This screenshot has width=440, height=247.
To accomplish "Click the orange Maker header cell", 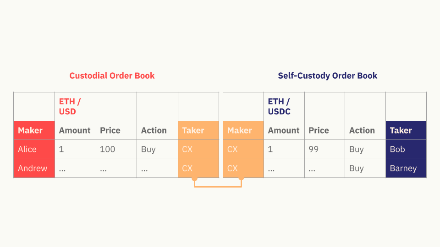I will 243,130.
